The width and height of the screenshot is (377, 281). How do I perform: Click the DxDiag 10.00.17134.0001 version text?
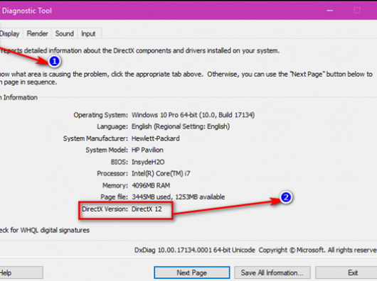[194, 250]
